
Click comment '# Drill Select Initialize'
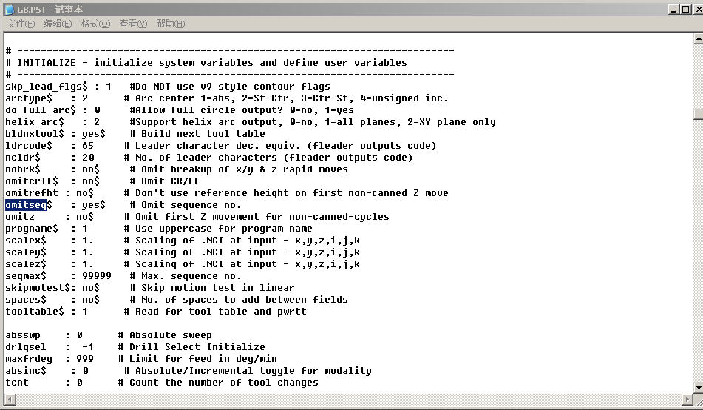coord(191,347)
